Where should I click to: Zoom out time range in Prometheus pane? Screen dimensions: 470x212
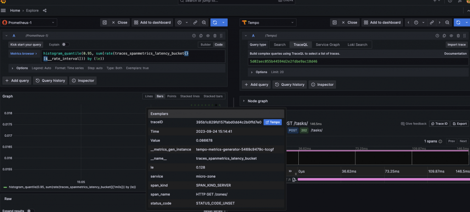[x=204, y=22]
